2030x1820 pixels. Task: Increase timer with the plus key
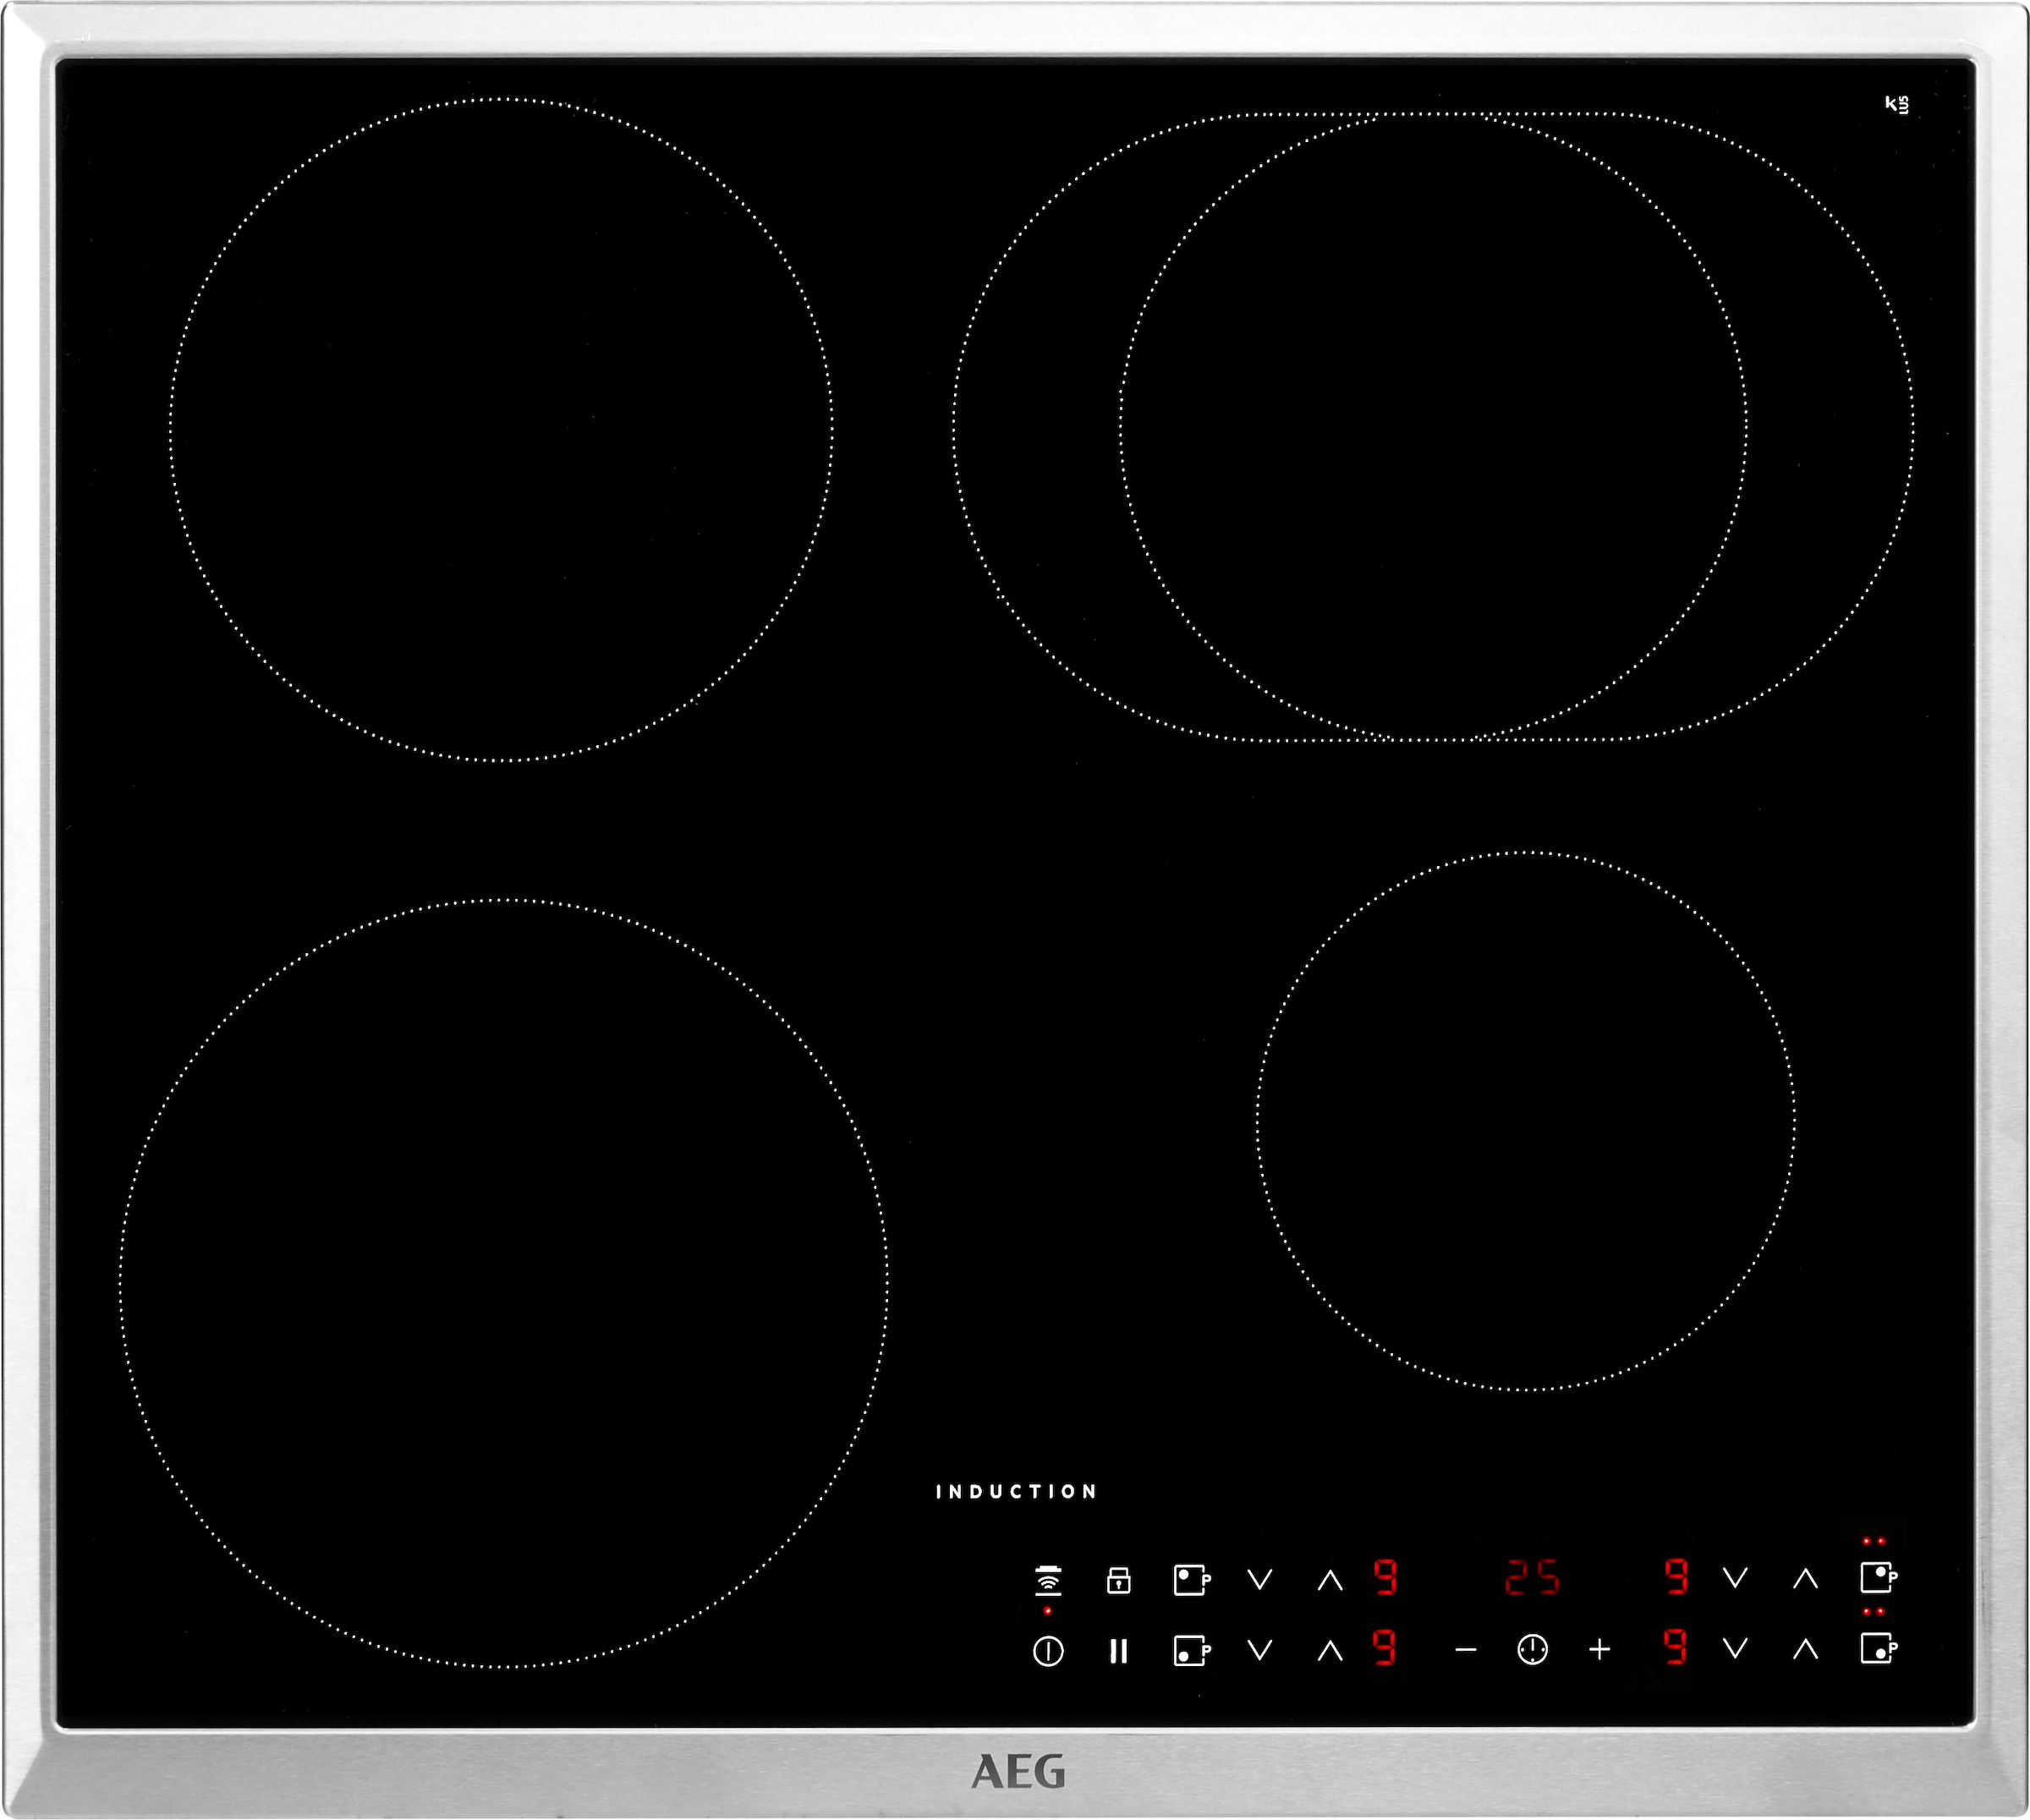(x=1600, y=1650)
